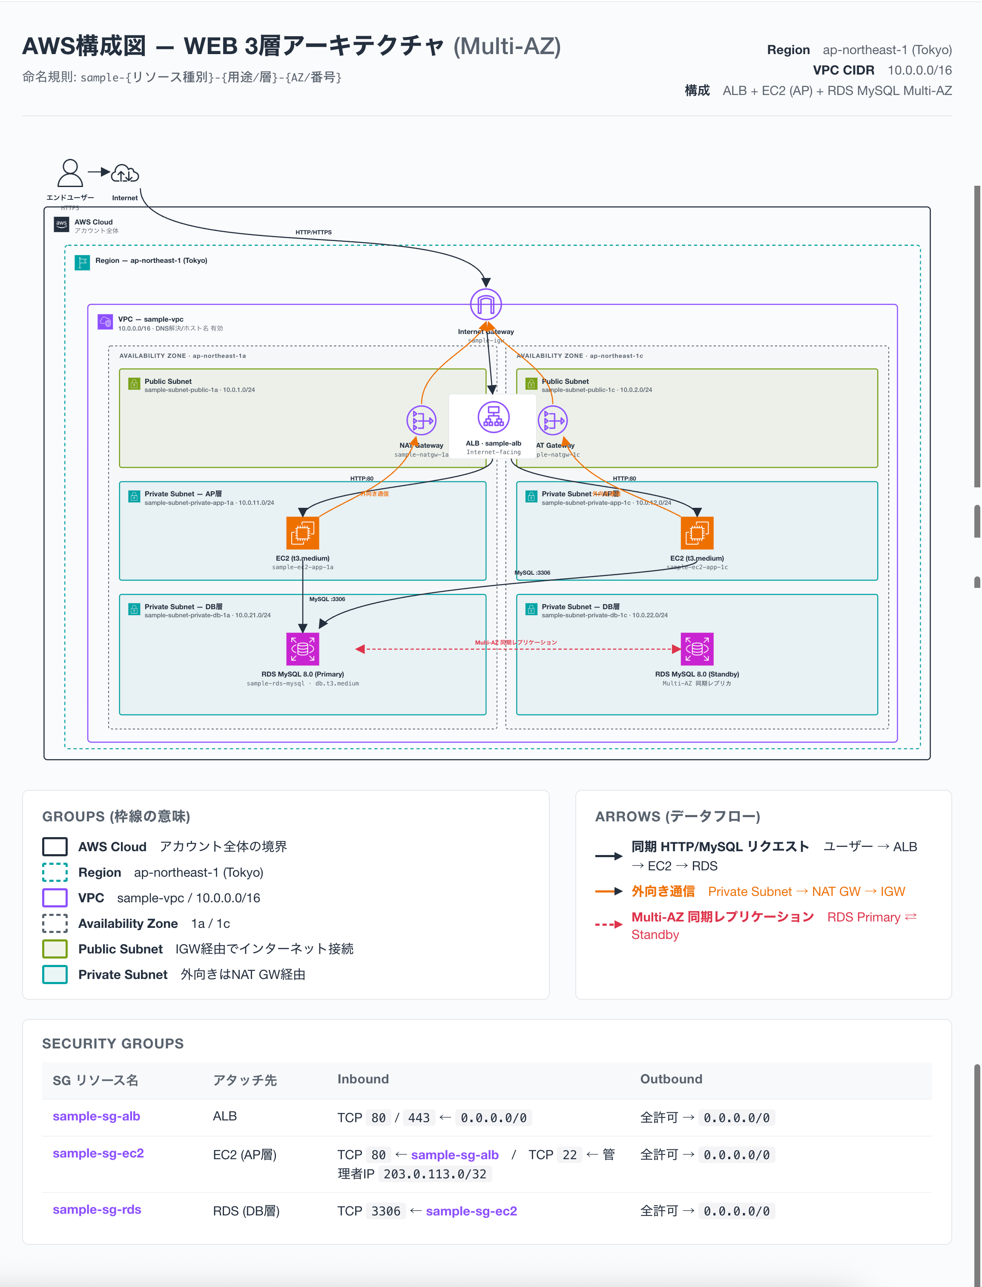
Task: Click the EC2 sample-ec2-app-1c instance icon
Action: pos(697,533)
